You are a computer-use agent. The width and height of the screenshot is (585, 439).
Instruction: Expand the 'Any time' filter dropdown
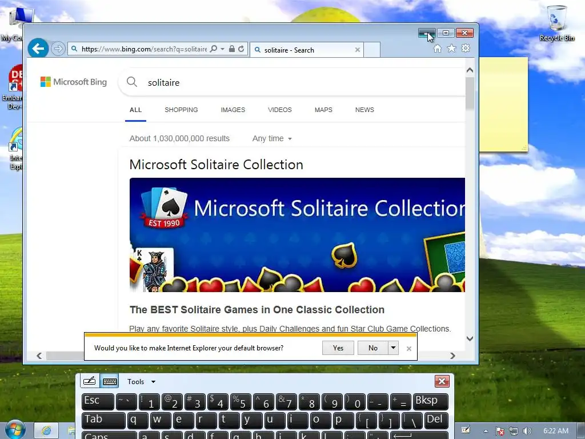272,138
